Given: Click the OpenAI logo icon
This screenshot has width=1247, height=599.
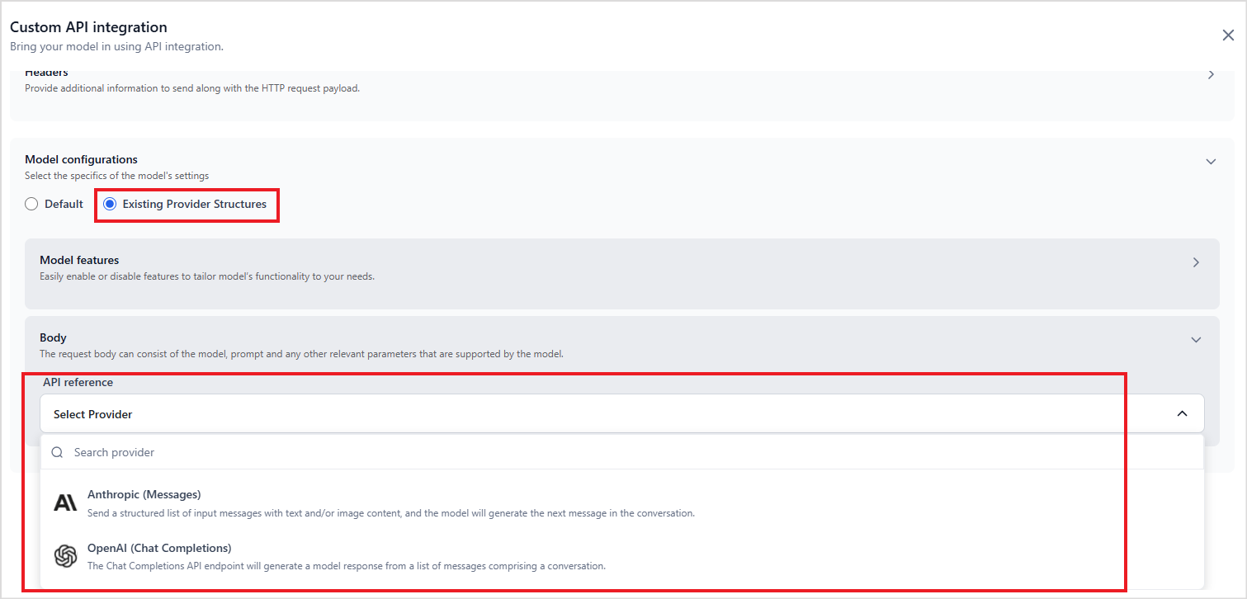Looking at the screenshot, I should point(65,556).
